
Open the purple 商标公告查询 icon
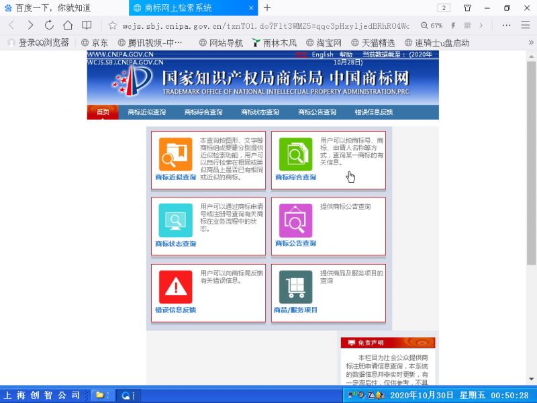(x=295, y=220)
